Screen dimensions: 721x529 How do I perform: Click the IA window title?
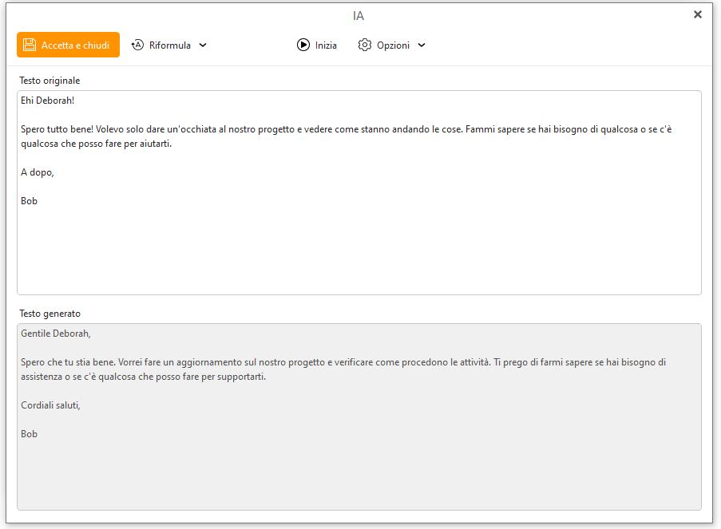(359, 16)
